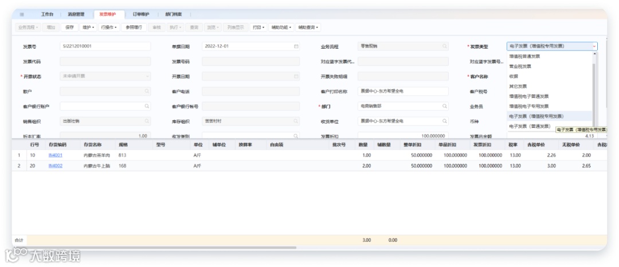Click the 客户银行账户 input field
The height and width of the screenshot is (267, 619).
105,106
